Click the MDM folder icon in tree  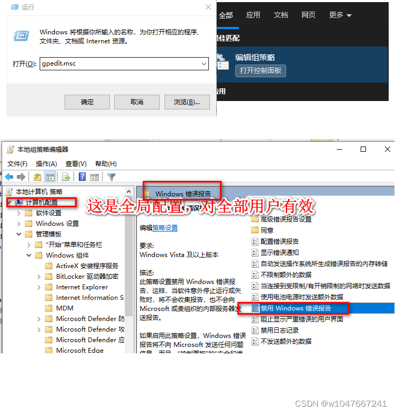point(49,308)
